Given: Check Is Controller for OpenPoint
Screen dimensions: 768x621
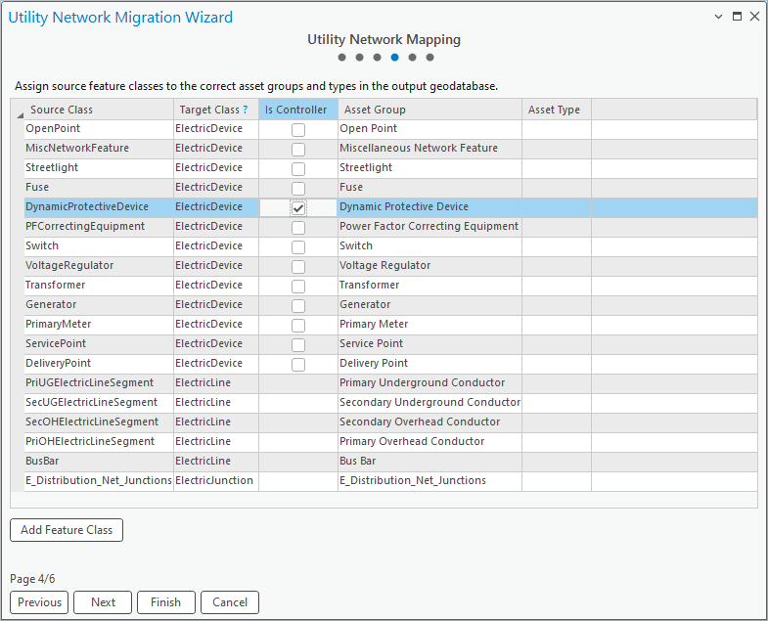Looking at the screenshot, I should [x=298, y=130].
